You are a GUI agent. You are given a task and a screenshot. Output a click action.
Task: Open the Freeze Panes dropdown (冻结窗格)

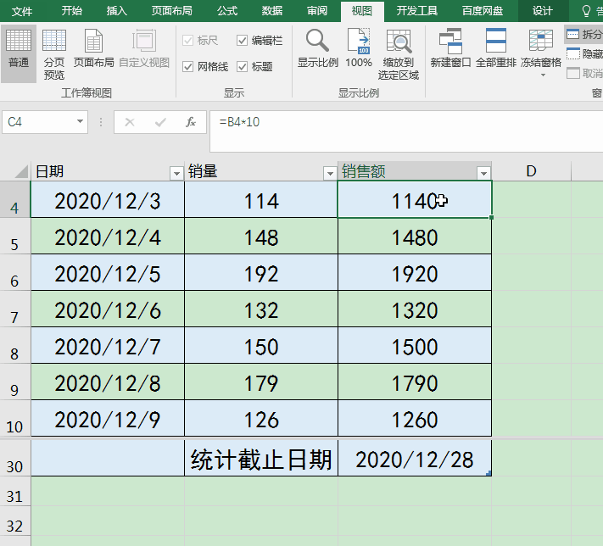[x=541, y=53]
